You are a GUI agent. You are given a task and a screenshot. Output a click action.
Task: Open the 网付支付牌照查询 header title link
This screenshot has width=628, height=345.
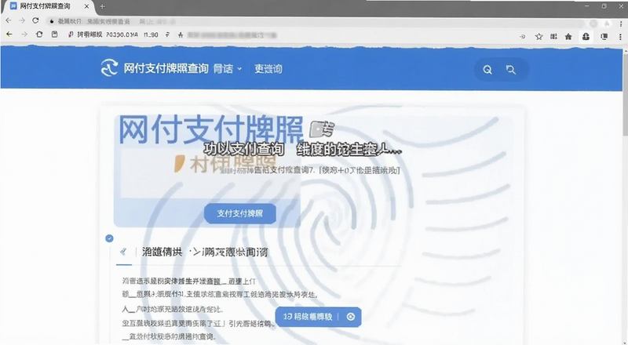click(166, 68)
